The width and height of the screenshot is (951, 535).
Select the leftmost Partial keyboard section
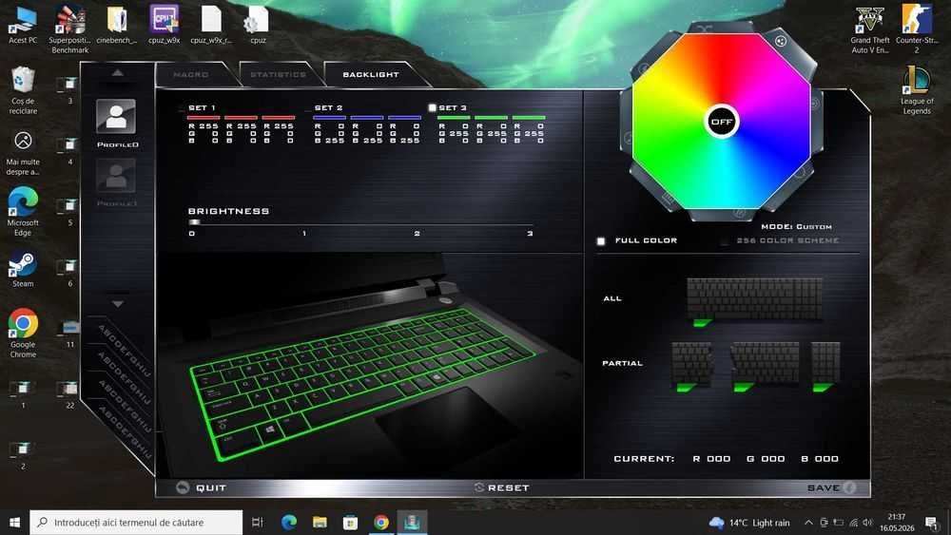pos(692,363)
